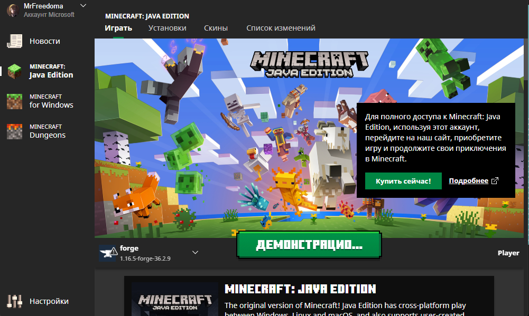Expand the account dropdown chevron
Viewport: 529px width, 316px height.
83,5
